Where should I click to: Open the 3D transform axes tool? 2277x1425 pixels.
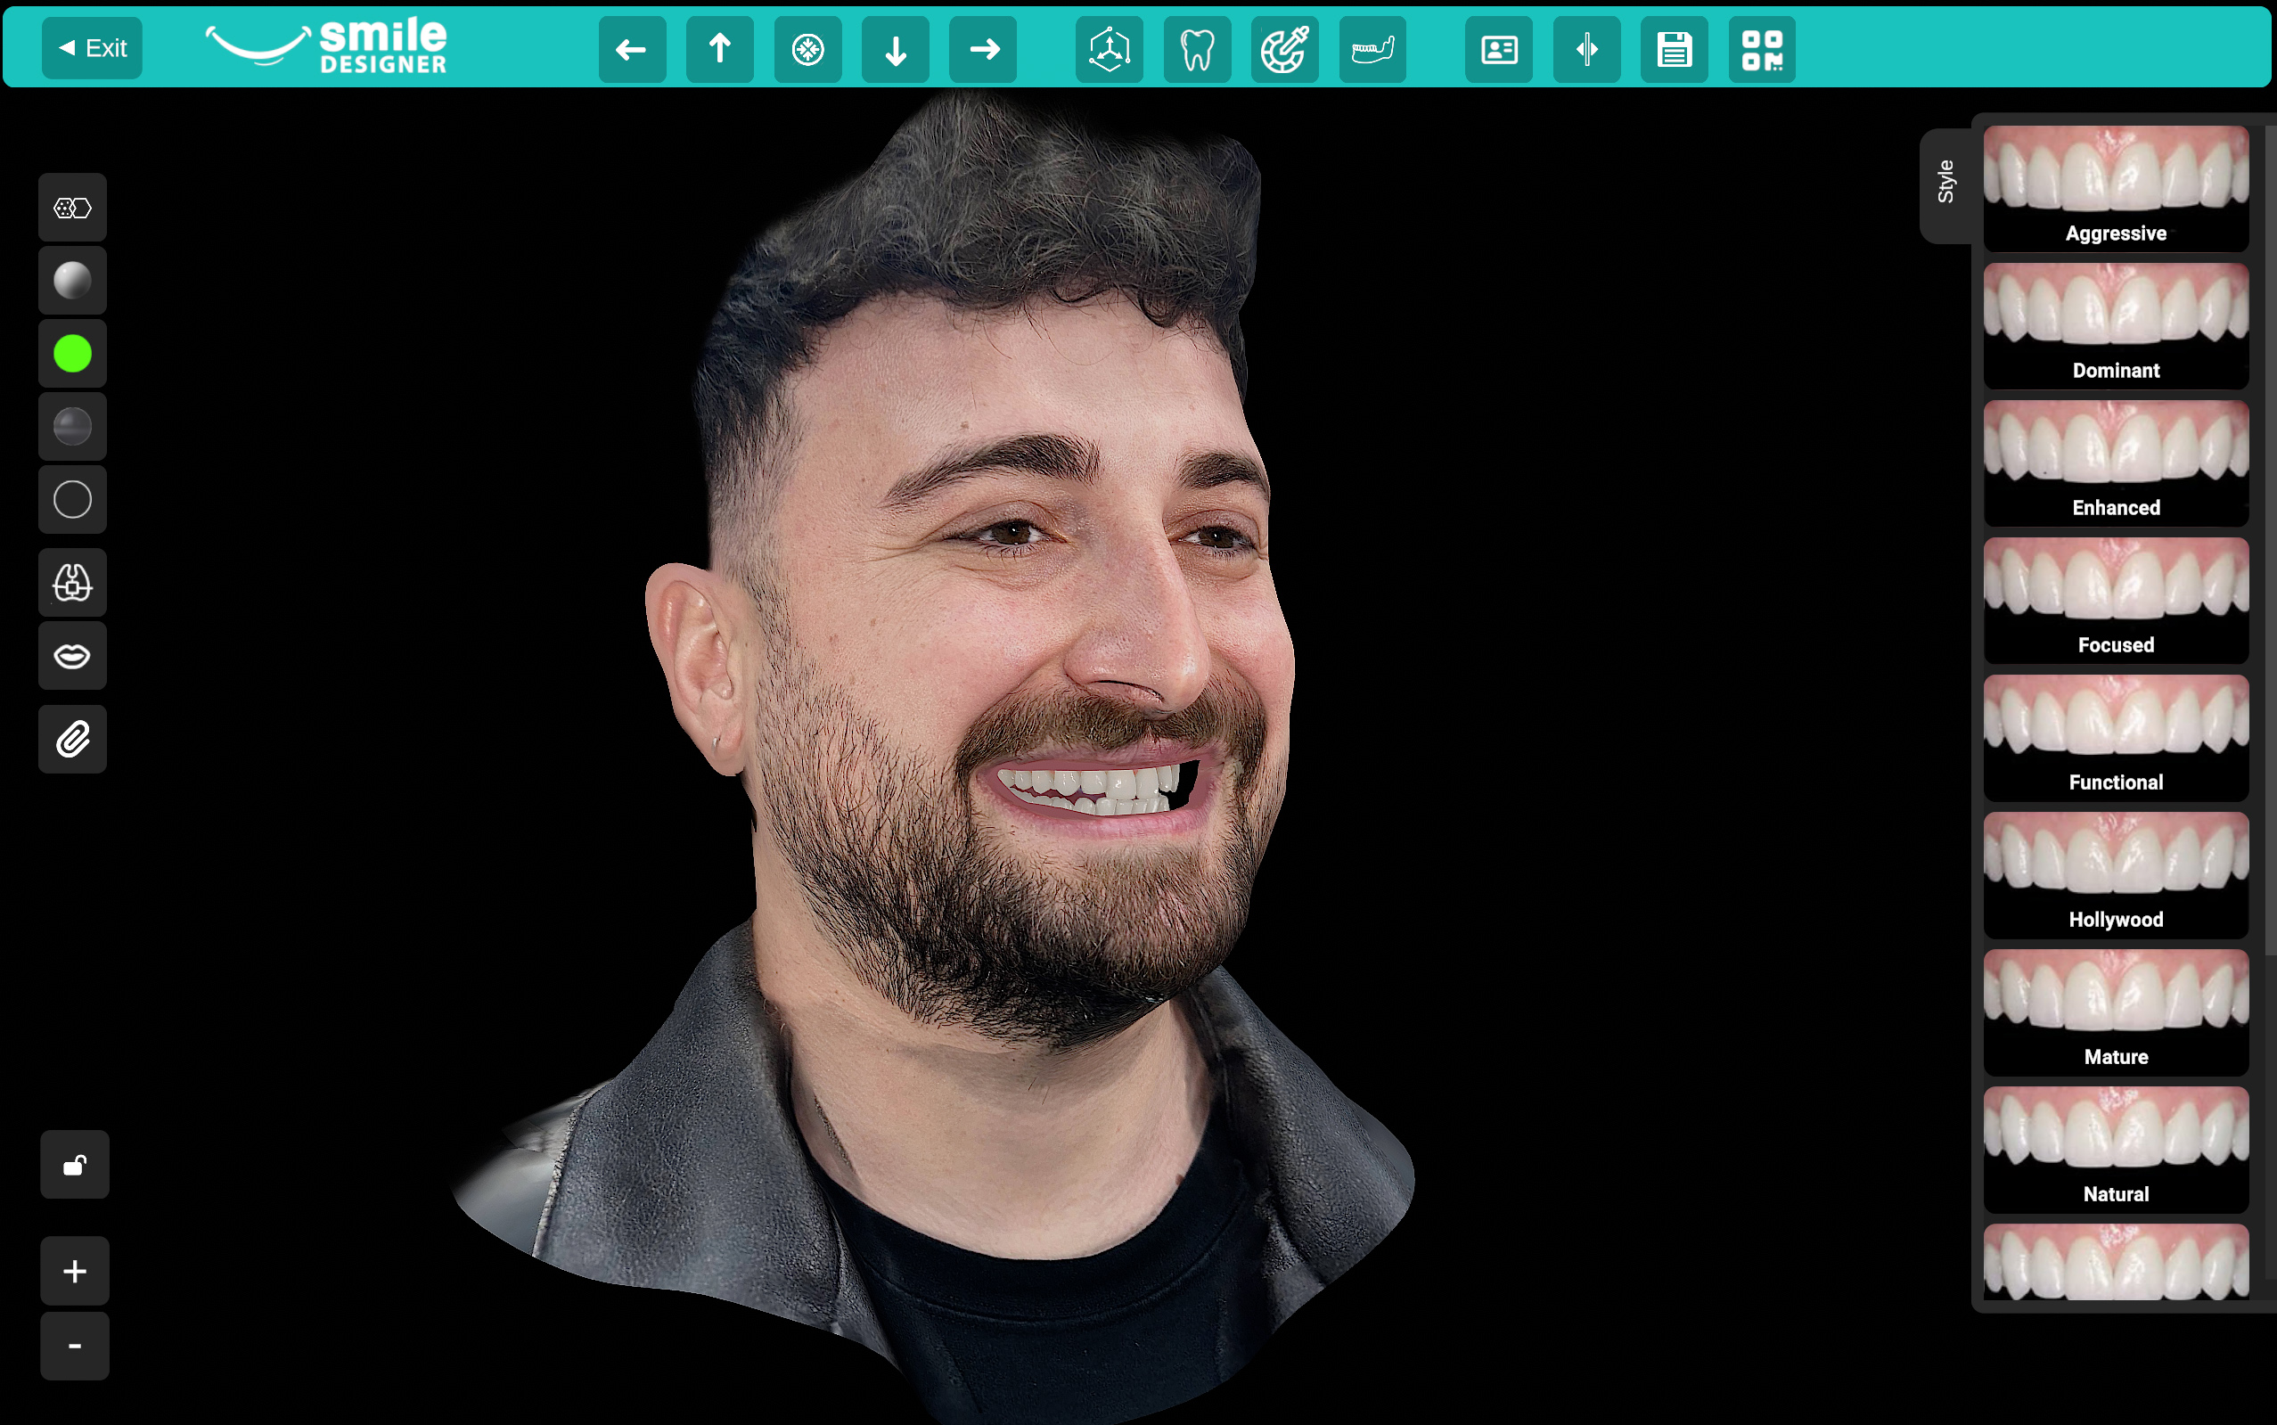point(1110,49)
